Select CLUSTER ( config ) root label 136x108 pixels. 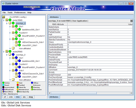[18, 17]
